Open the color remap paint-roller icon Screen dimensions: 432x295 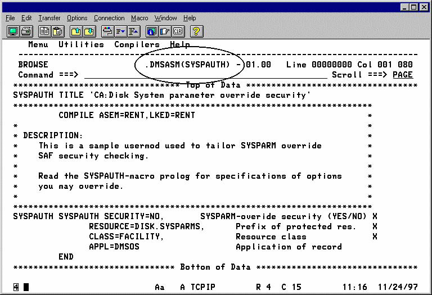click(107, 31)
